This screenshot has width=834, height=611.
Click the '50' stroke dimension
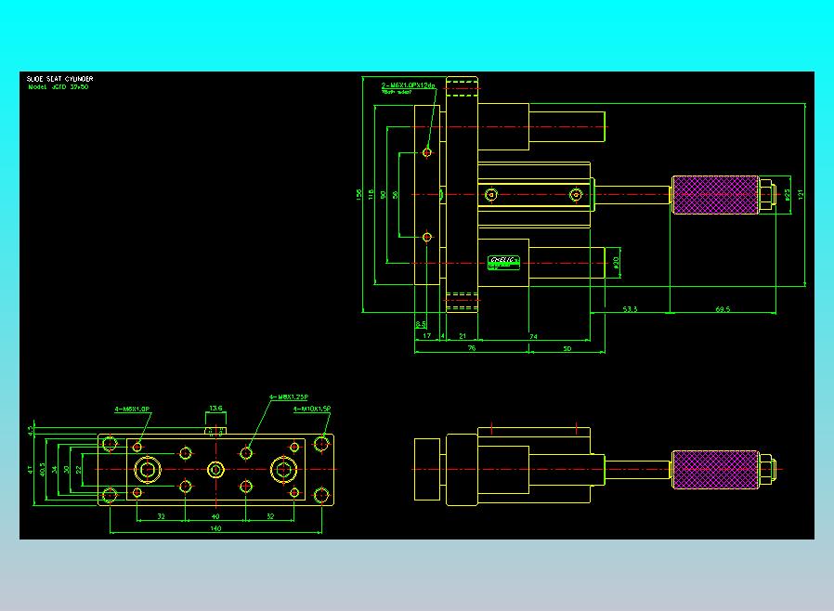pos(567,349)
